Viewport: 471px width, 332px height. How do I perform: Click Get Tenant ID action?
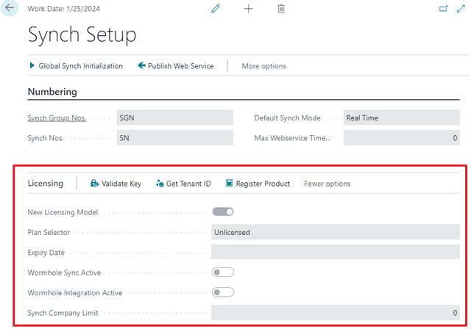[183, 184]
